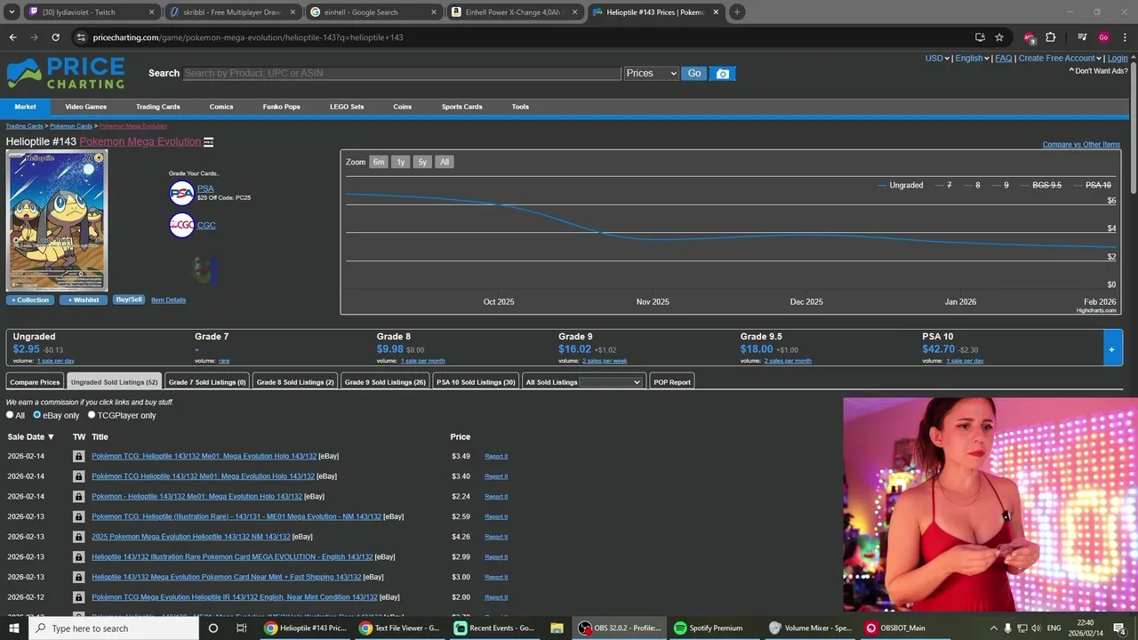The image size is (1138, 640).
Task: Expand the Don't Want Ads notice
Action: (1098, 71)
